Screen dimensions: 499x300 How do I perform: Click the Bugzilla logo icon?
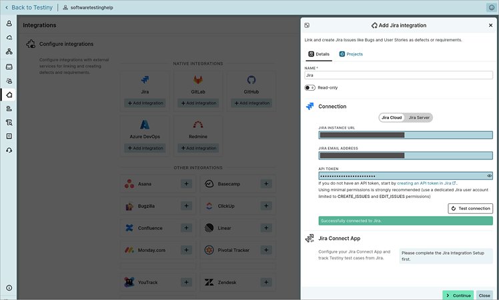129,206
